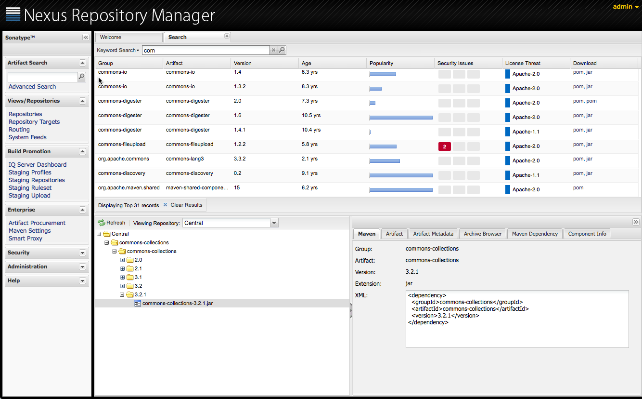
Task: Click the Nexus logo icon in the header
Action: coord(13,14)
